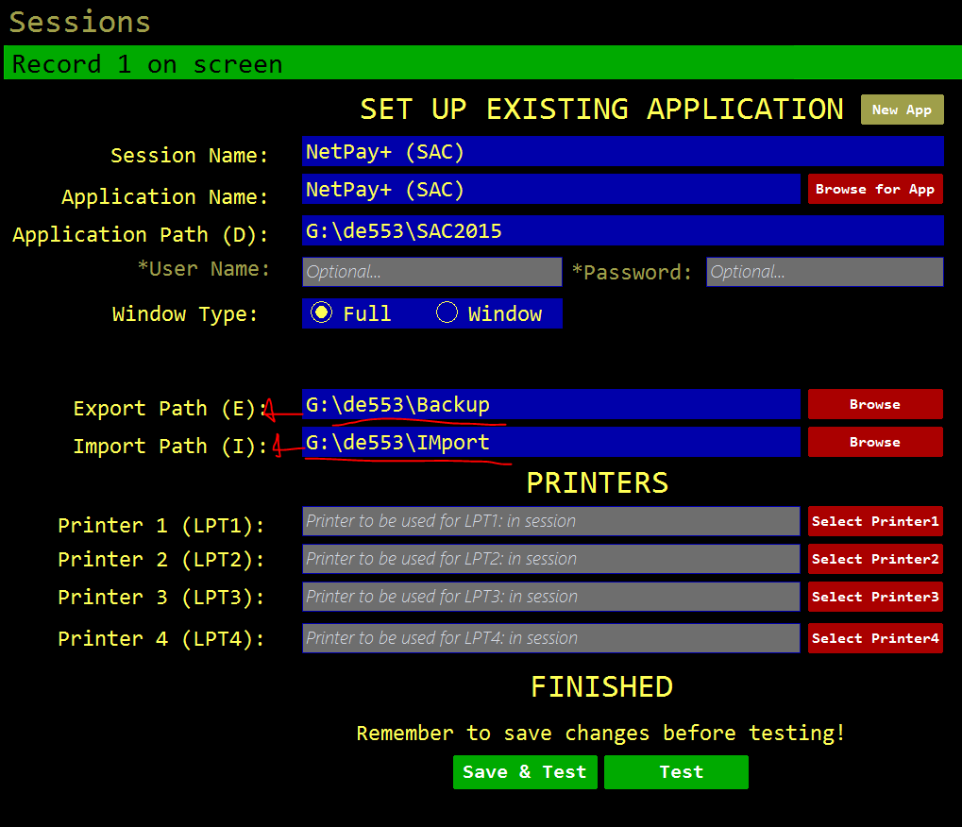
Task: Click the 'Printer 2 (LPT2):' label
Action: pos(161,560)
